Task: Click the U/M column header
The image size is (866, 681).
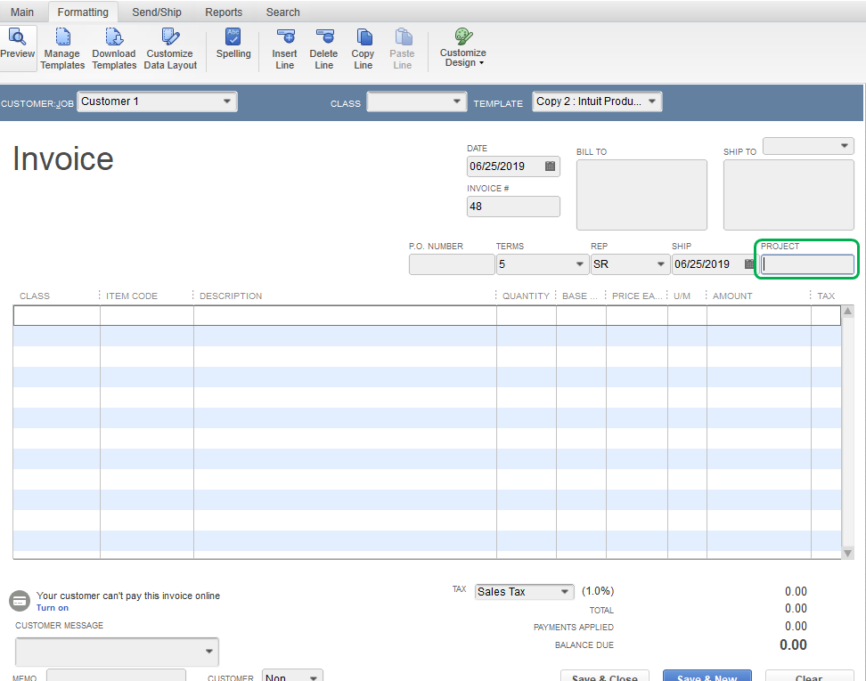Action: point(682,296)
